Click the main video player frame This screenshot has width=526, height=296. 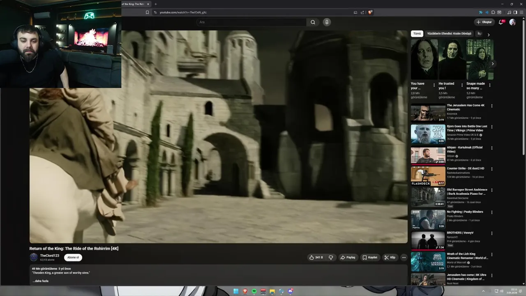(219, 136)
